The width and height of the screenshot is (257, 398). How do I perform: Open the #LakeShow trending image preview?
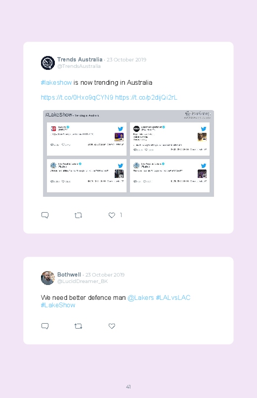[128, 153]
